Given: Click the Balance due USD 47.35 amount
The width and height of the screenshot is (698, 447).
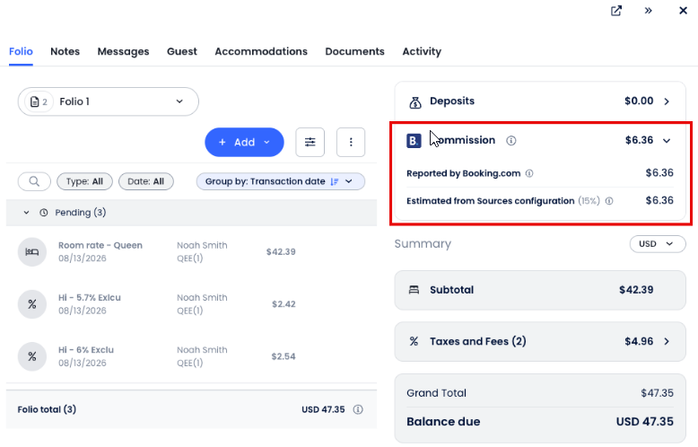Looking at the screenshot, I should tap(644, 422).
